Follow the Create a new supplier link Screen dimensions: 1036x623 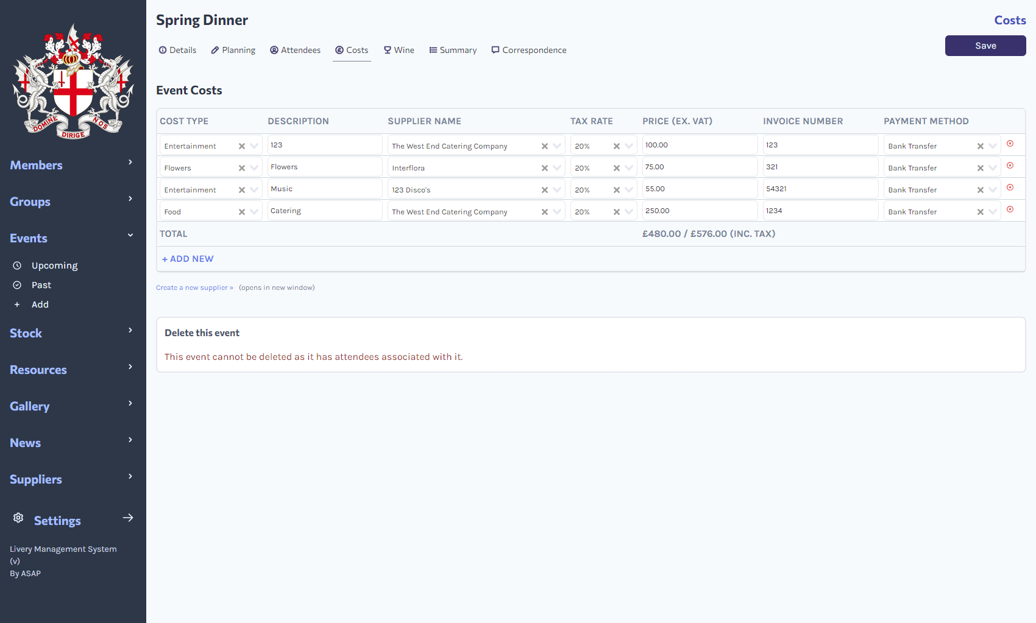(x=194, y=287)
